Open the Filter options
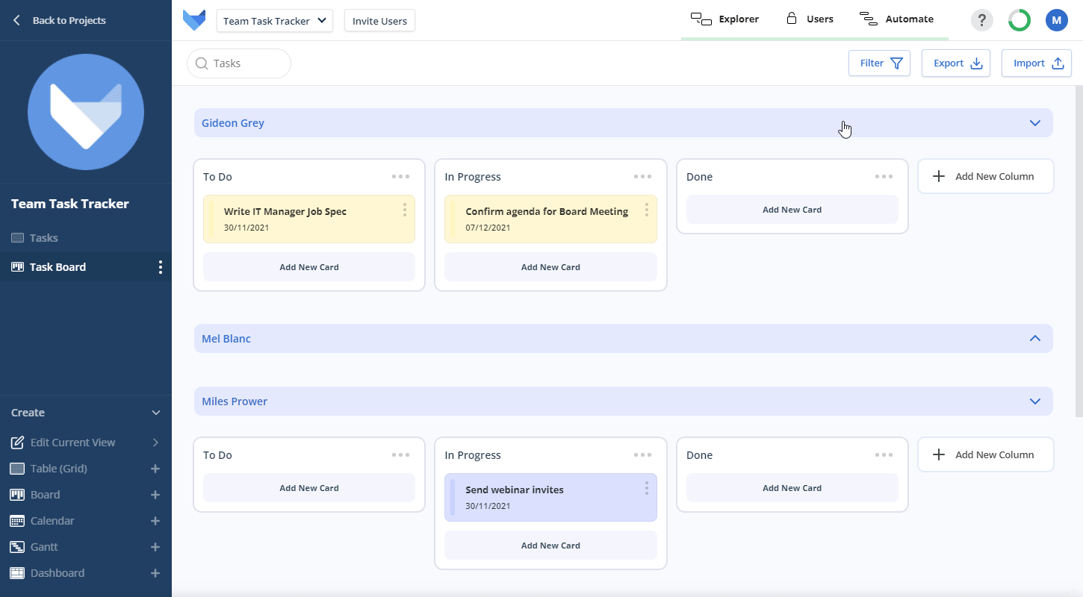Viewport: 1083px width, 597px height. [x=879, y=63]
